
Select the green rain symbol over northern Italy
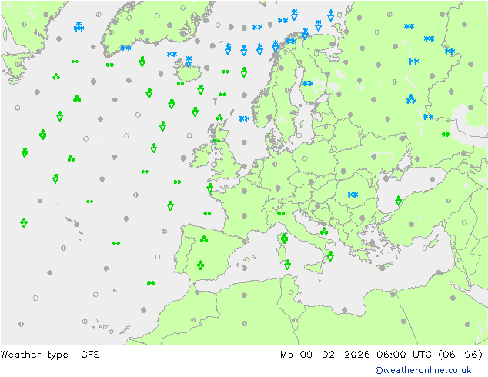pyautogui.click(x=281, y=213)
